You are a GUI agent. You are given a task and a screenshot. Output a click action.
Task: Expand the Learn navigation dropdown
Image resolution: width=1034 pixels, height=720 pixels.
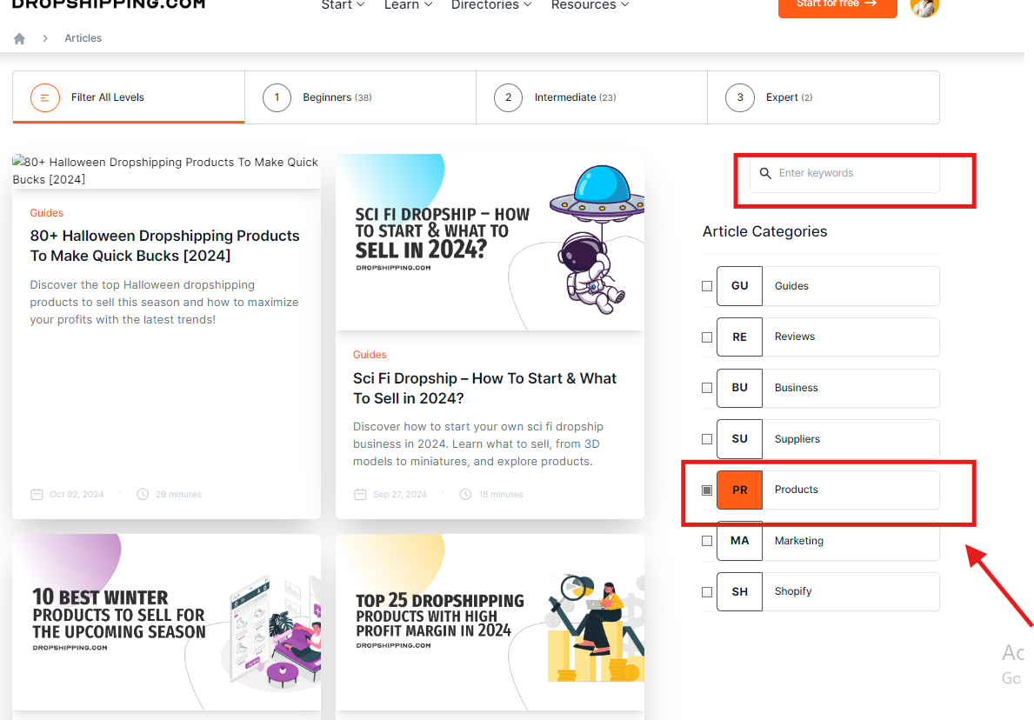pos(408,5)
